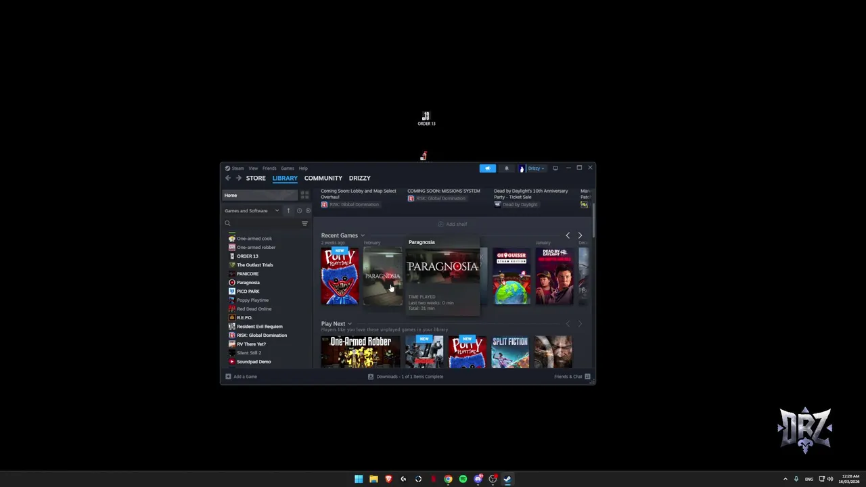Select RV There Yet? in library list
Screen dimensions: 866x487
(251, 344)
